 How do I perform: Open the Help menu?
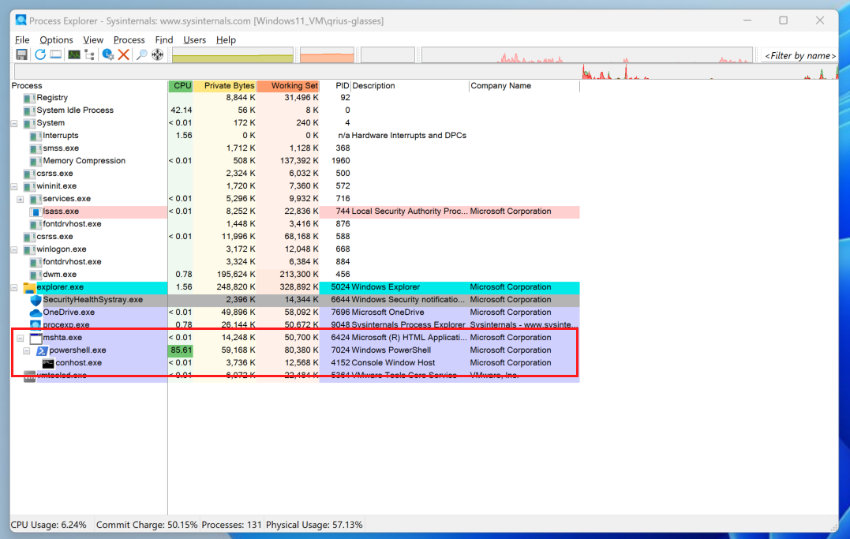click(226, 40)
